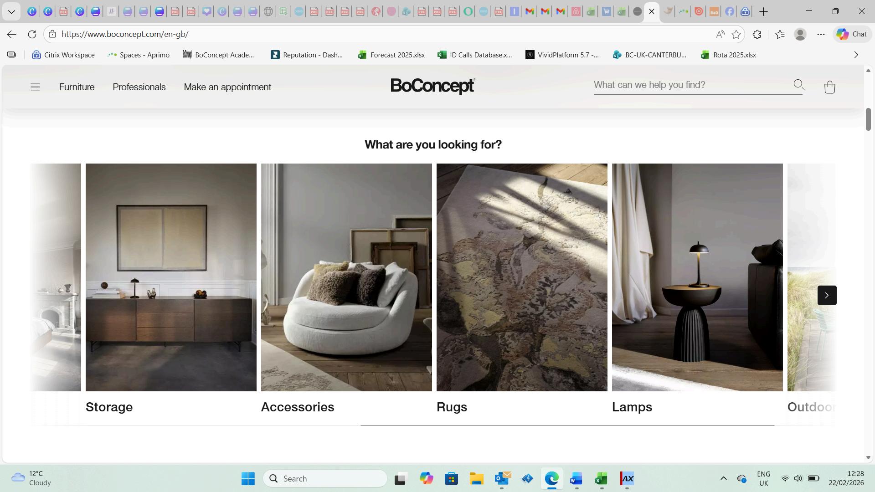Open the Rugs category link
The width and height of the screenshot is (875, 492).
pos(452,407)
